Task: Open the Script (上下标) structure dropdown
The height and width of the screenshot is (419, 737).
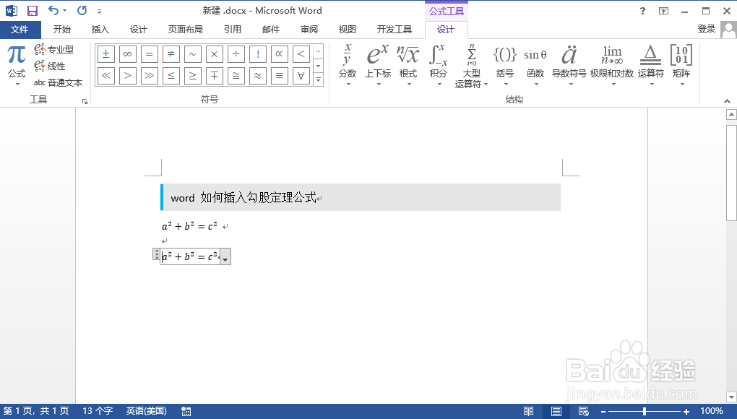Action: (378, 65)
